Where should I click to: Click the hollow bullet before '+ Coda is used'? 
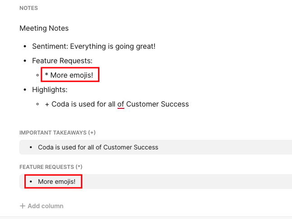click(x=38, y=104)
